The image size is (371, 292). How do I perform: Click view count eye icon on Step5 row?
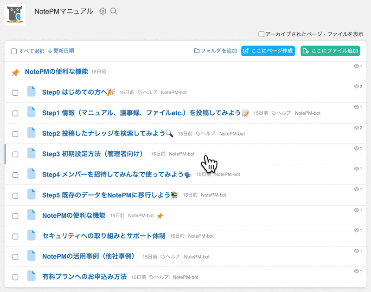356,189
